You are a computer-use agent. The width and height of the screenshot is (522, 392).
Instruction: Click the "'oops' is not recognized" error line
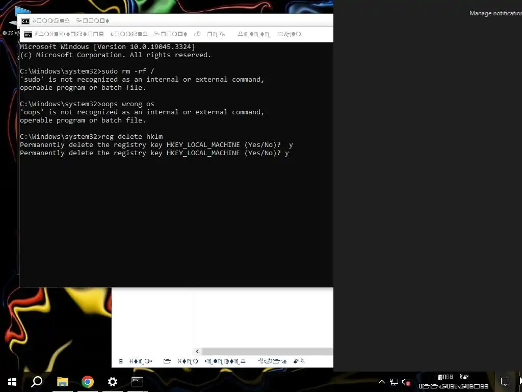pyautogui.click(x=142, y=112)
